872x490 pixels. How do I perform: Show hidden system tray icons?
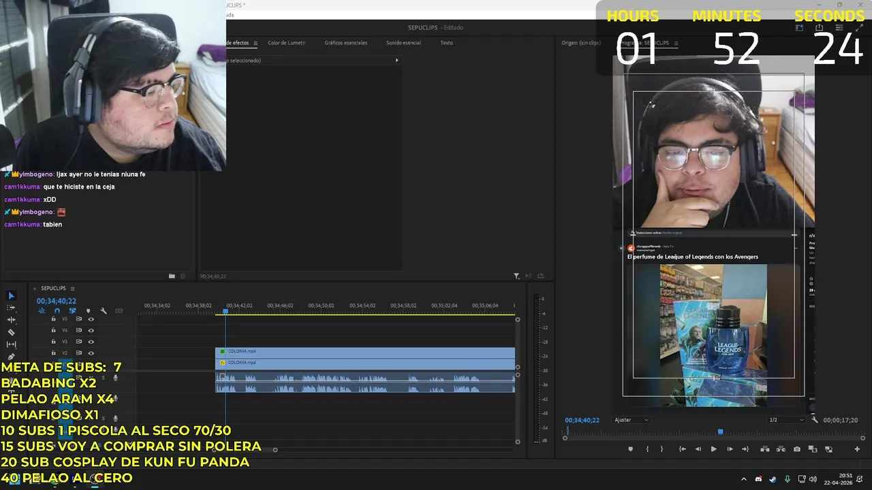click(x=743, y=479)
